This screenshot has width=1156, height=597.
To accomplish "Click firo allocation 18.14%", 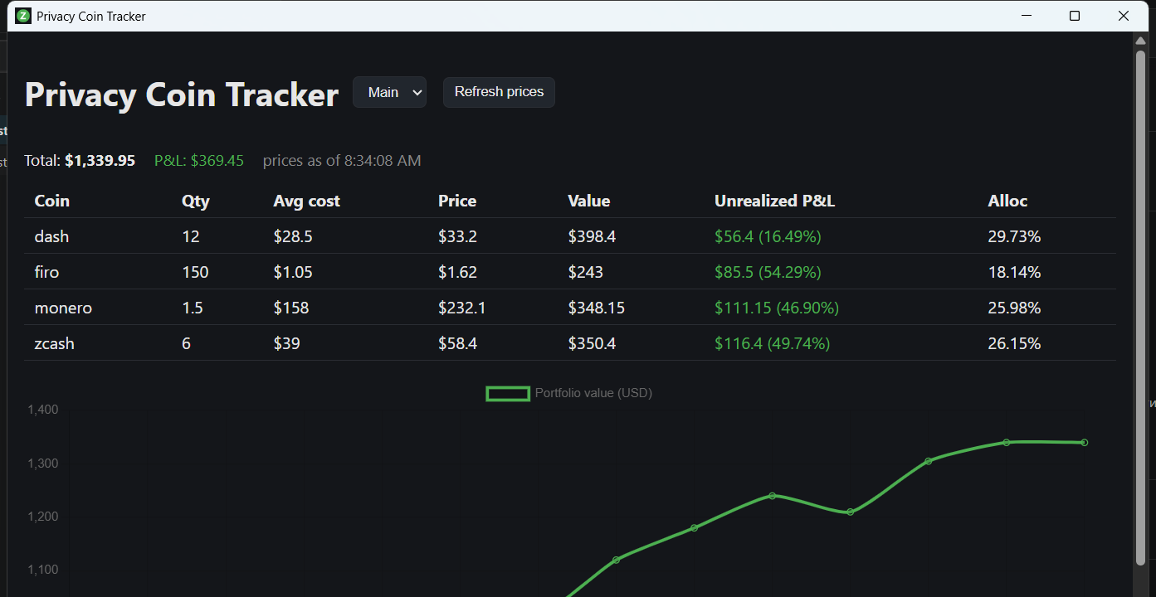I will pyautogui.click(x=1014, y=272).
